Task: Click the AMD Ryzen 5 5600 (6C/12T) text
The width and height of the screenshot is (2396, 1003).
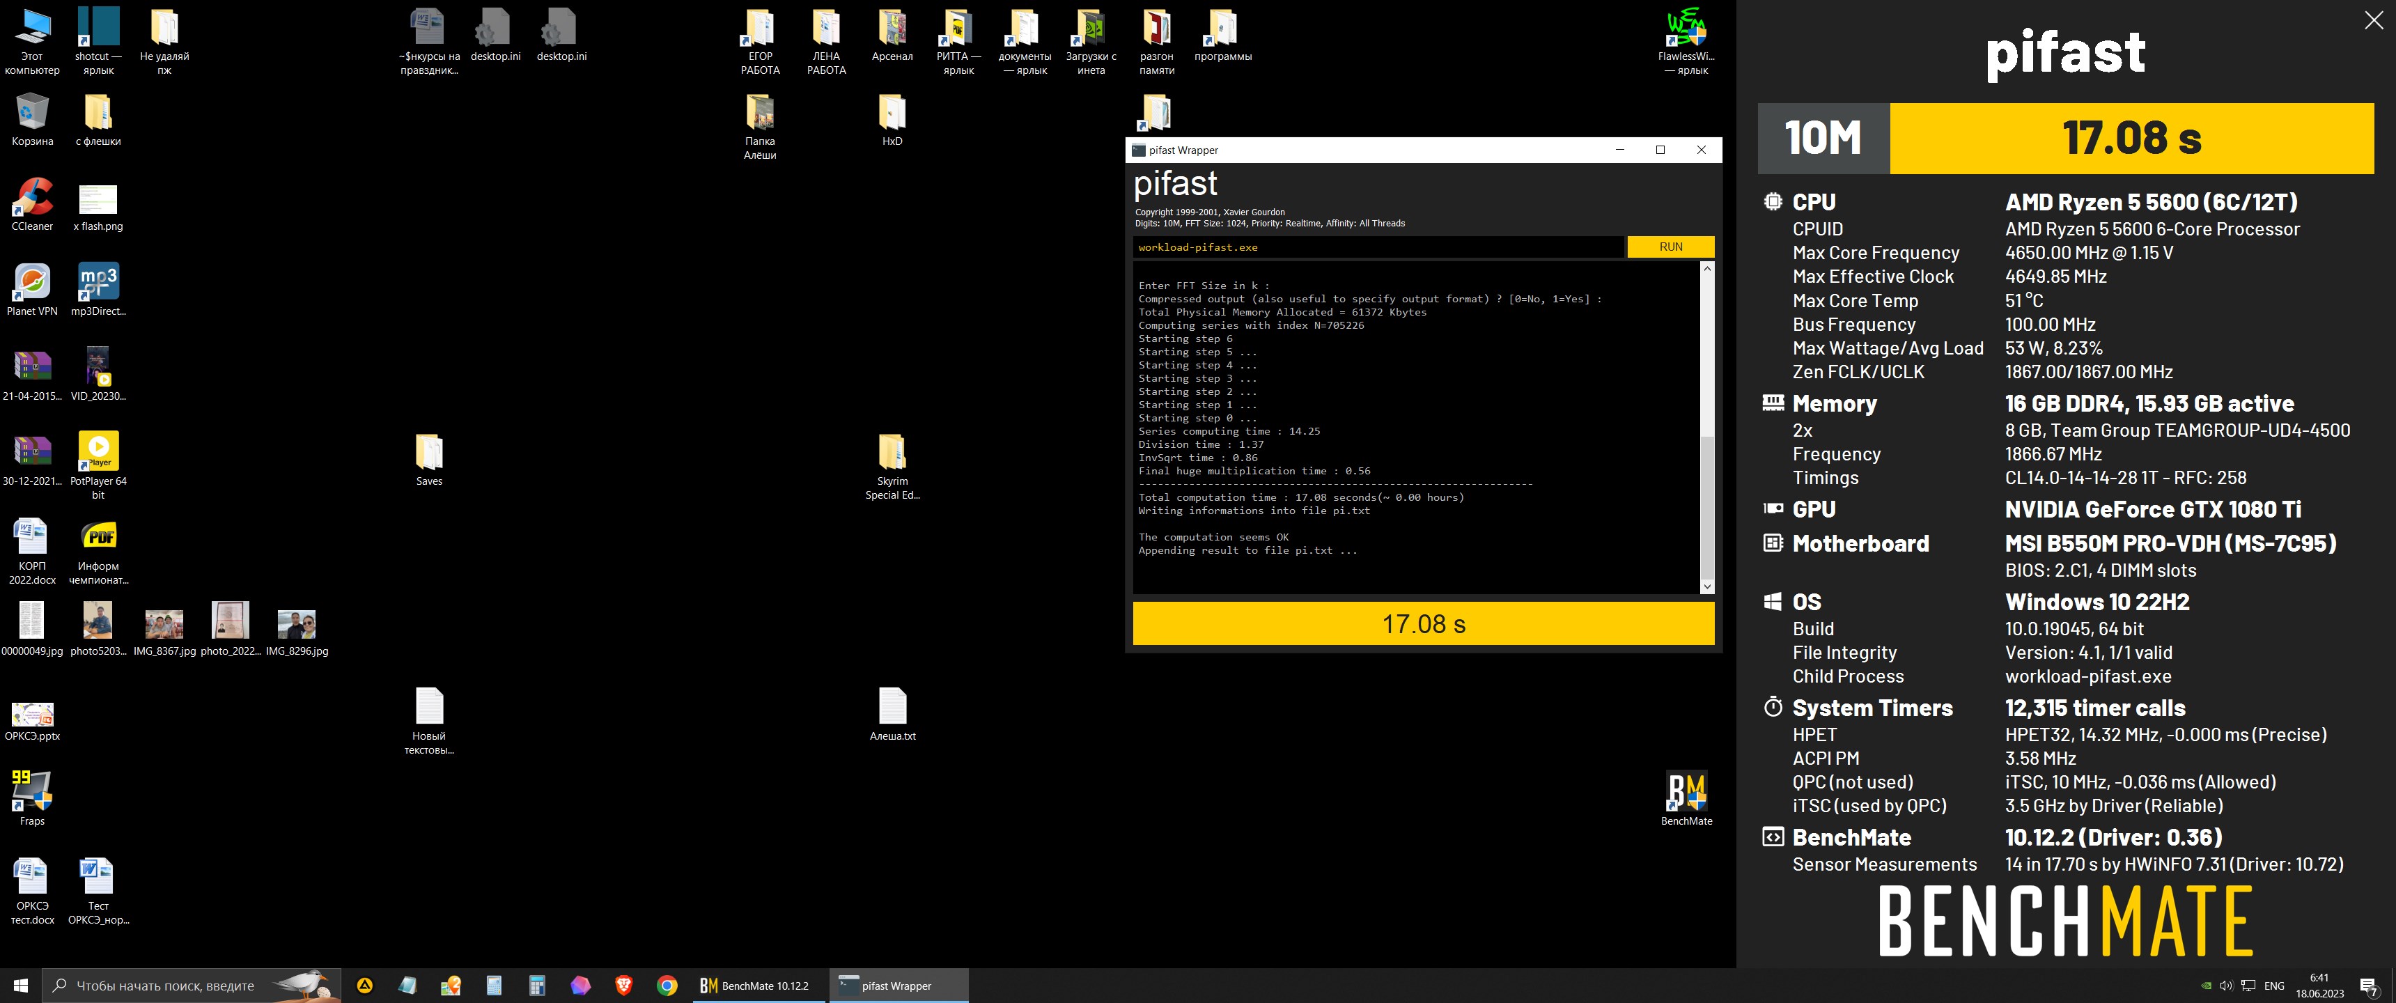Action: [2152, 202]
